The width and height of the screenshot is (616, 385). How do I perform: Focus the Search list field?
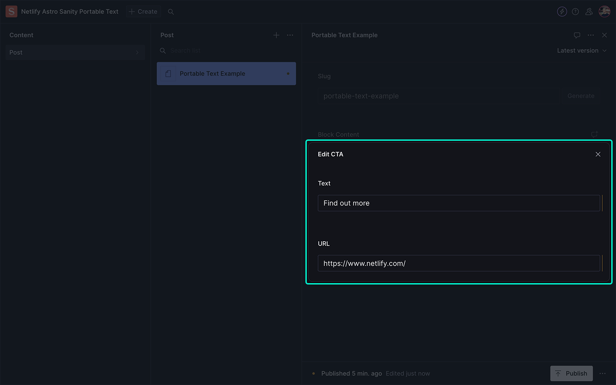[227, 50]
